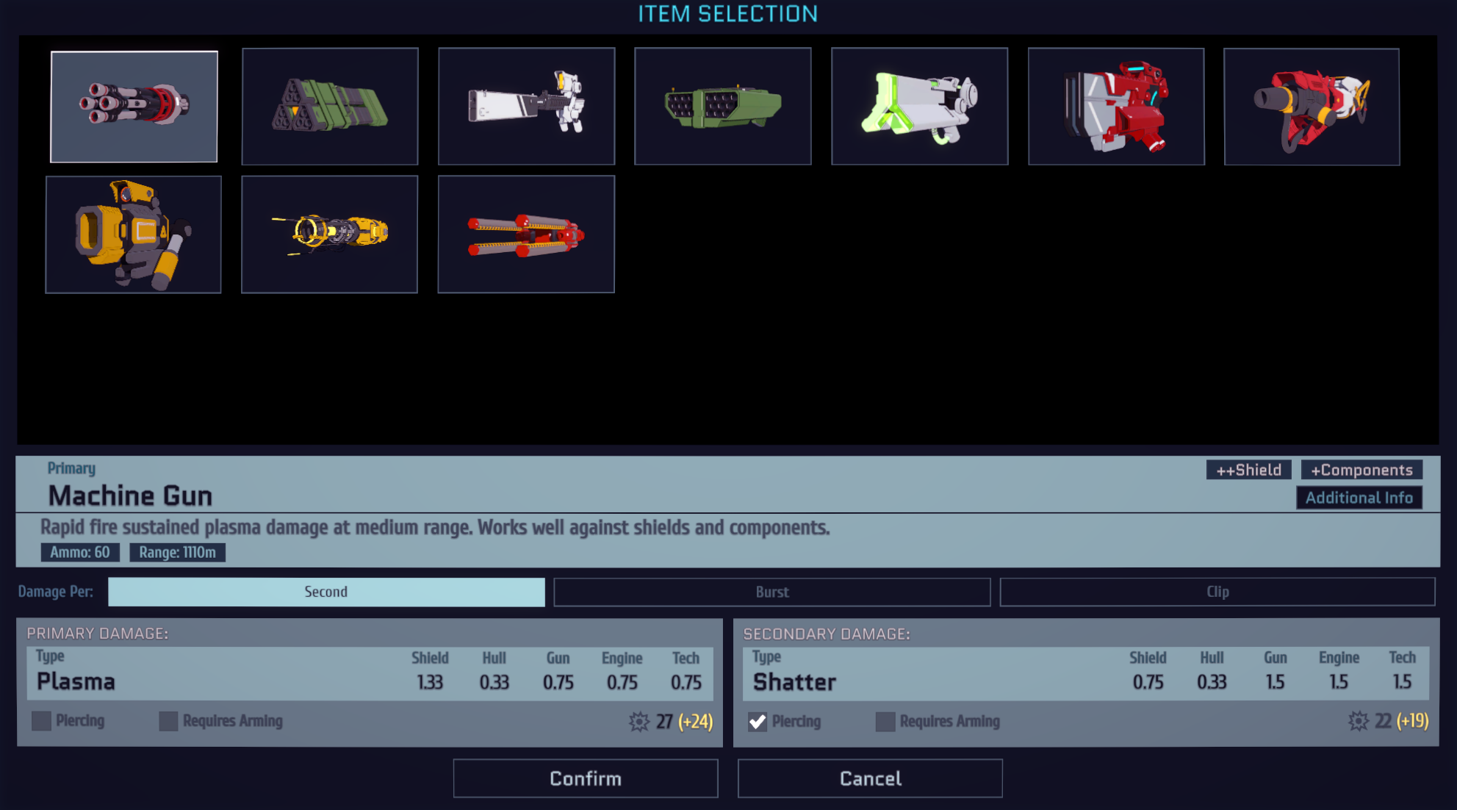Image resolution: width=1457 pixels, height=810 pixels.
Task: Click the secondary damage gear icon
Action: pyautogui.click(x=1359, y=721)
